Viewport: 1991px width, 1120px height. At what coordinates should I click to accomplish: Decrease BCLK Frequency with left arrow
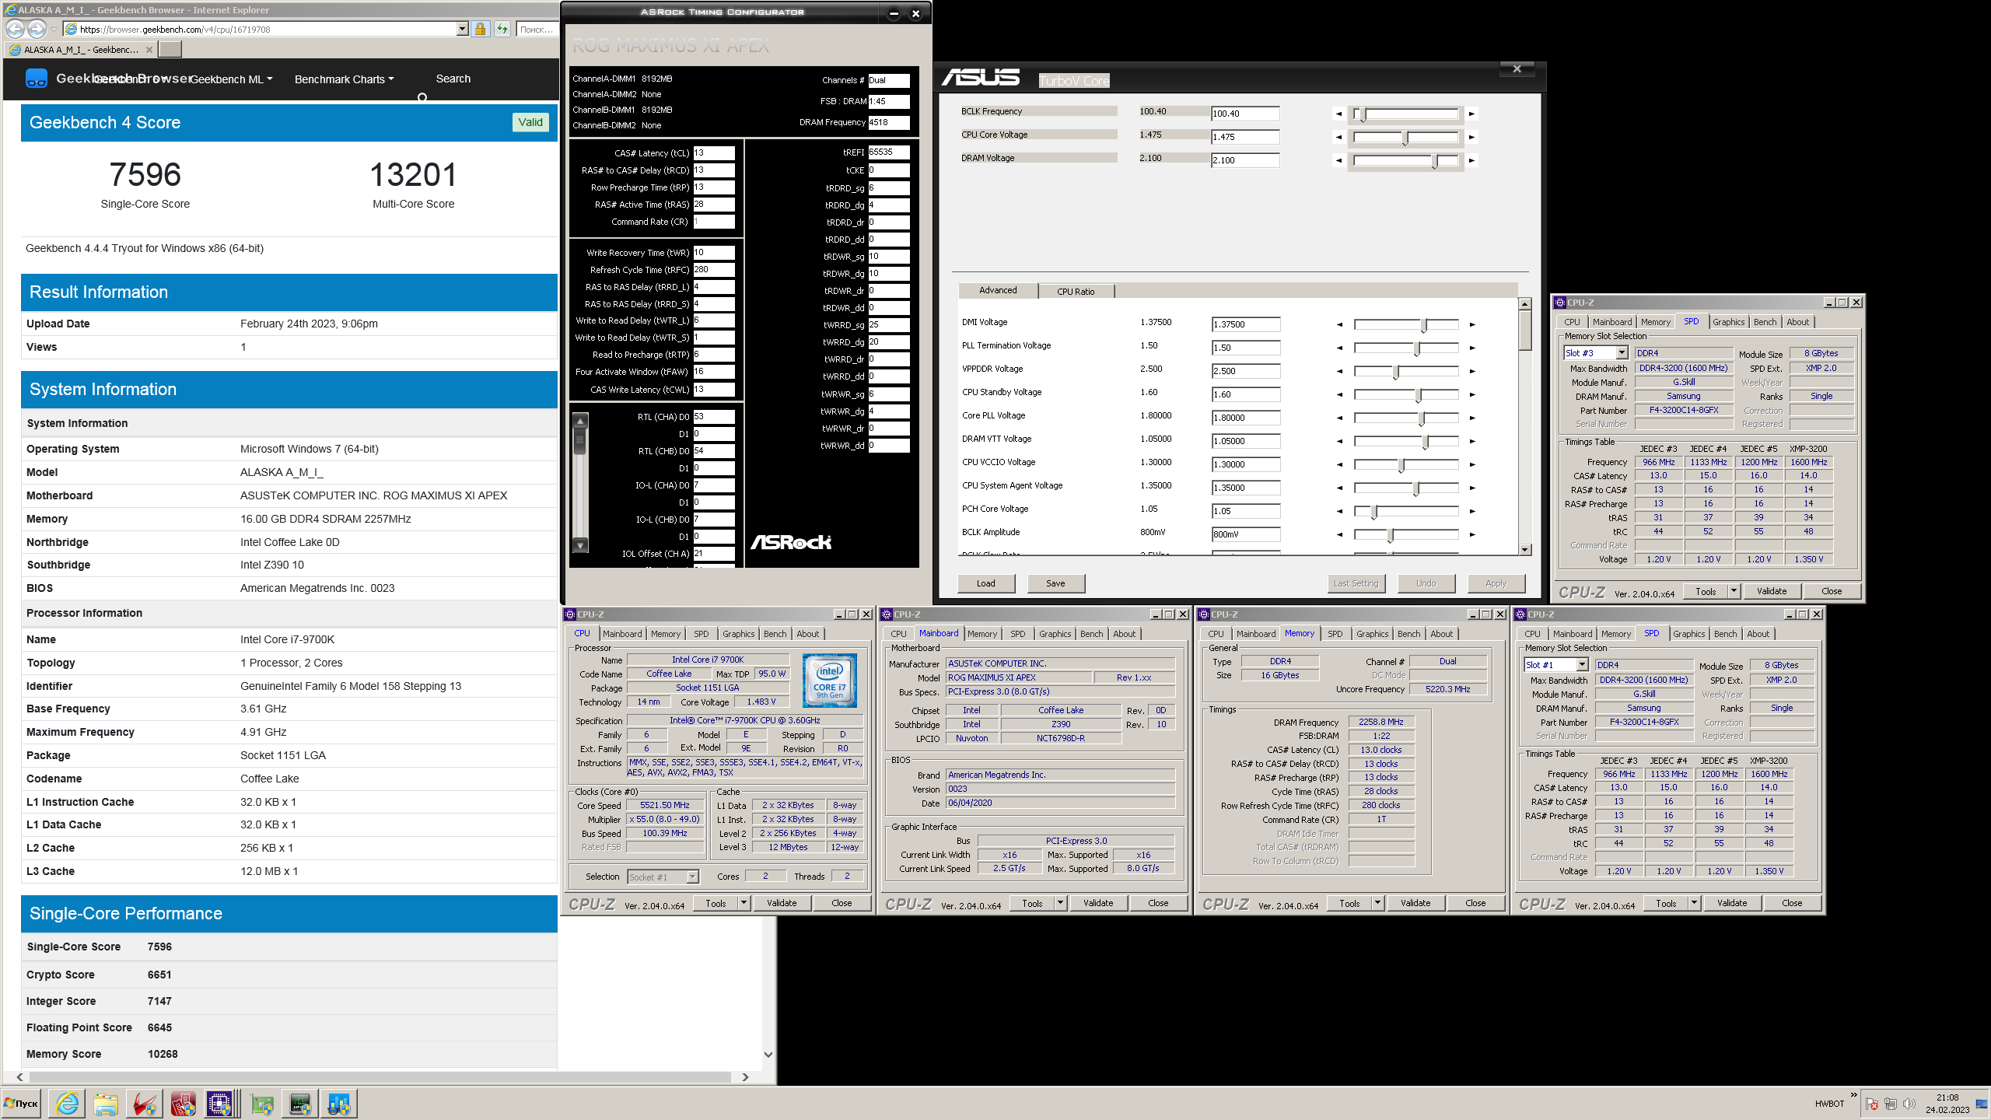pyautogui.click(x=1338, y=114)
